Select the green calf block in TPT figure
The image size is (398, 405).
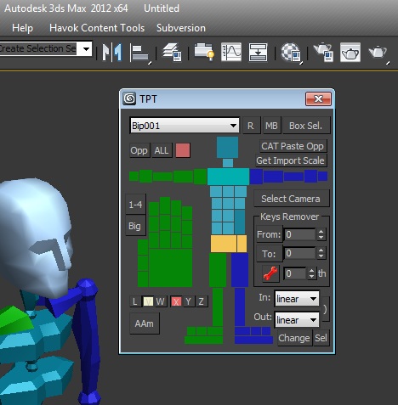218,307
